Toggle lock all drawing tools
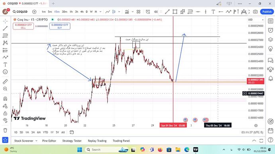This screenshot has width=275, height=154. (5, 113)
